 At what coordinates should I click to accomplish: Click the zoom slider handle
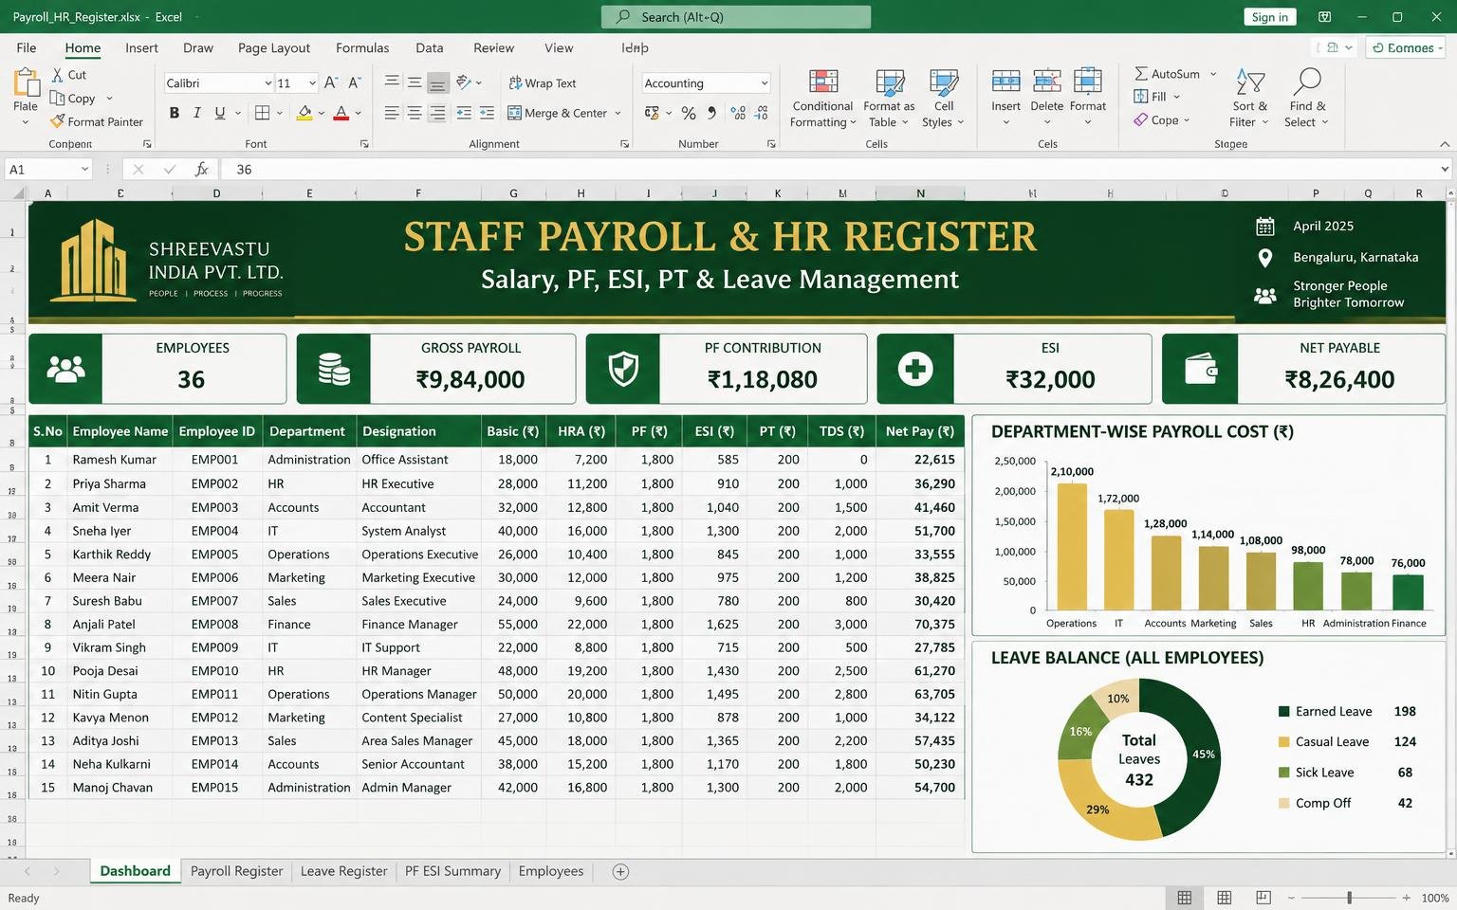[x=1349, y=898]
